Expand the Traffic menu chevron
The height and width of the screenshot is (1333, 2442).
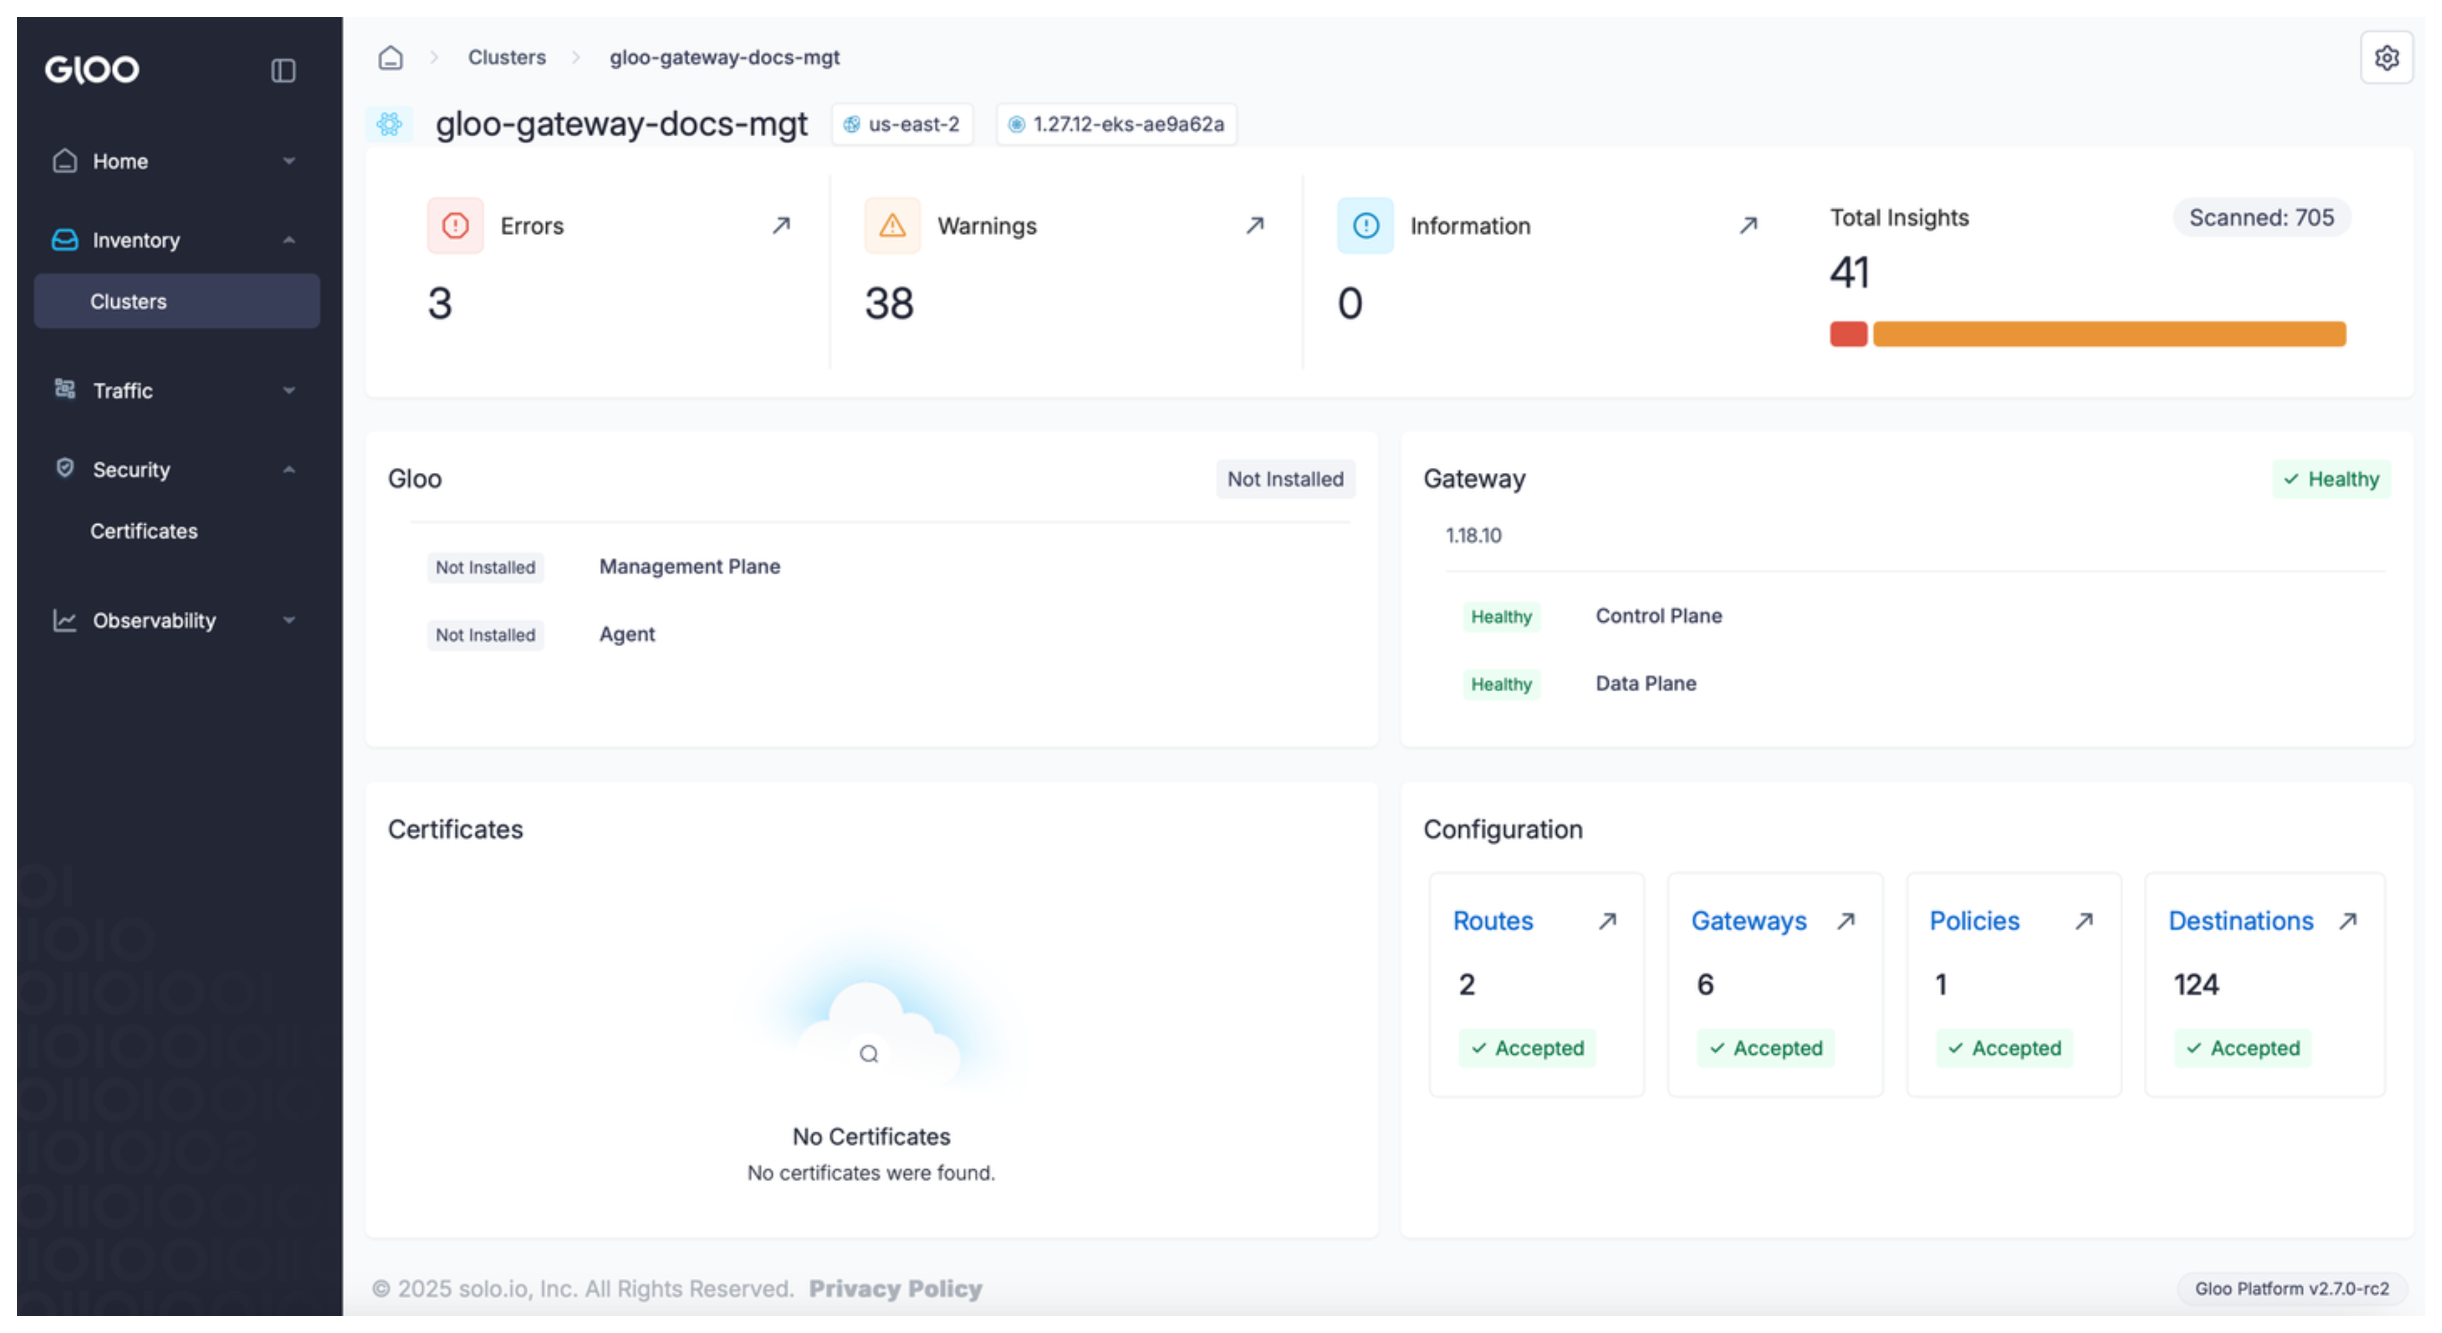click(x=289, y=390)
